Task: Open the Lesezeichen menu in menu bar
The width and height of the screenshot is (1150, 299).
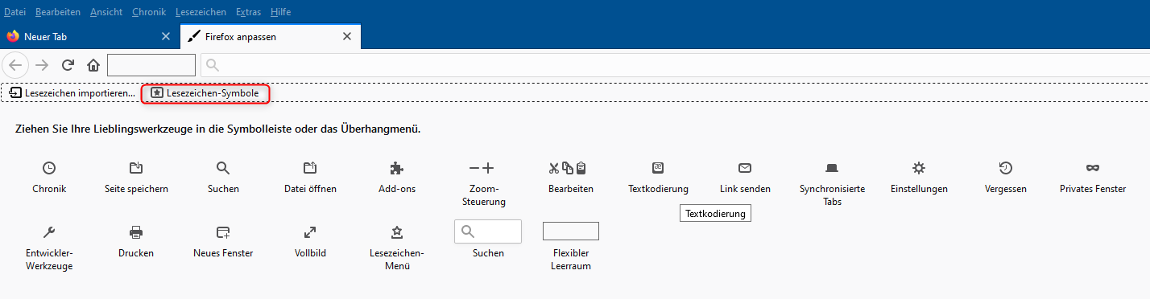Action: coord(201,12)
